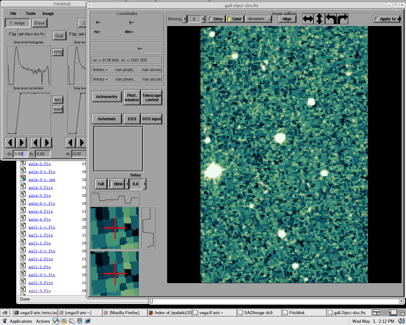Click the gall-2tpcc-dss.fts file field
Viewport: 406px width, 325px height.
[x=31, y=34]
